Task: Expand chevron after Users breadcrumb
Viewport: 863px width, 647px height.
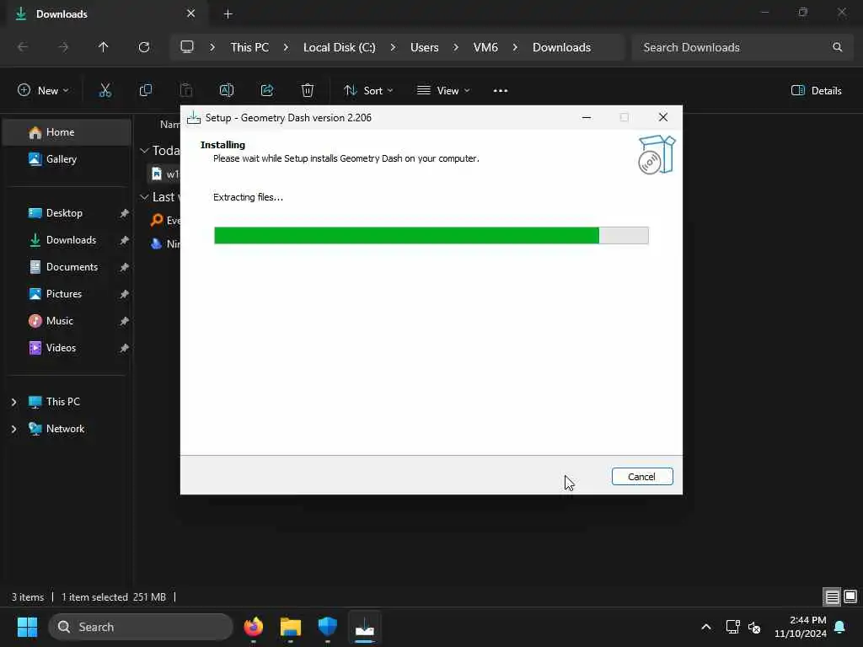Action: (x=456, y=47)
